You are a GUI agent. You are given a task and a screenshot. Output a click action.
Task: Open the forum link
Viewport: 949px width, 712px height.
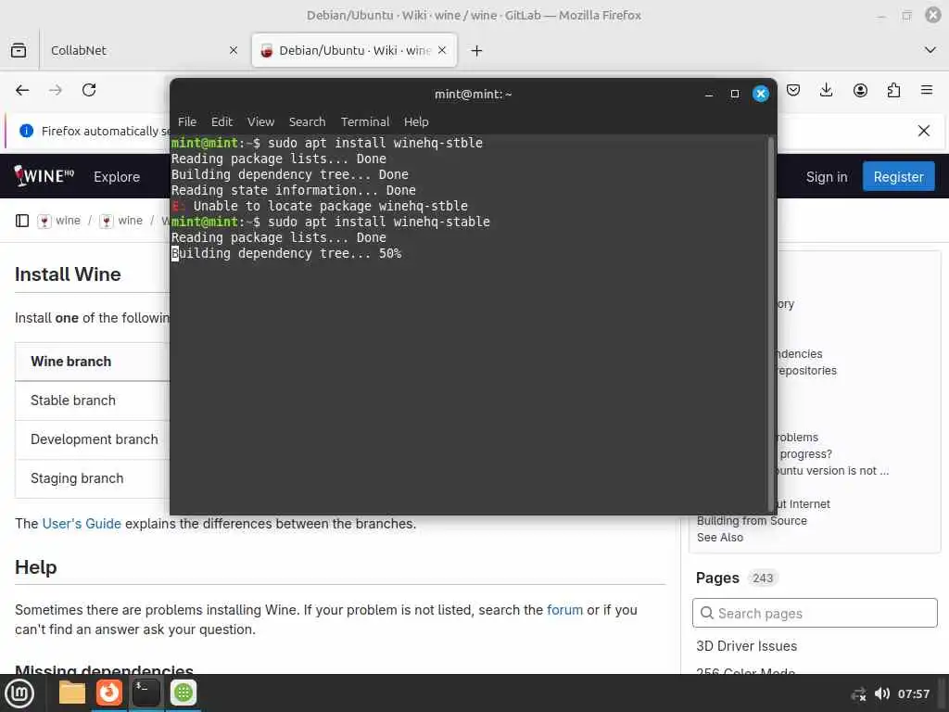click(x=564, y=610)
